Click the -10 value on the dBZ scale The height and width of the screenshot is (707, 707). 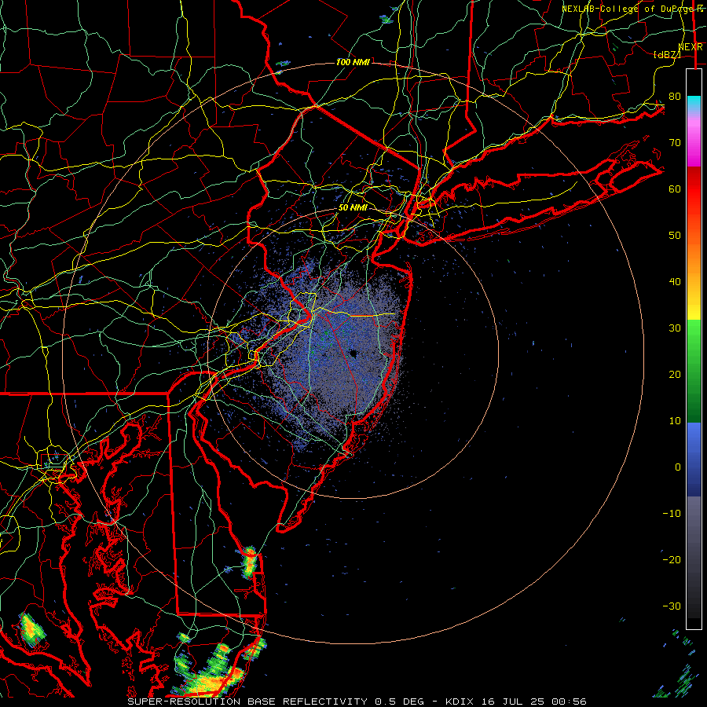[x=672, y=513]
